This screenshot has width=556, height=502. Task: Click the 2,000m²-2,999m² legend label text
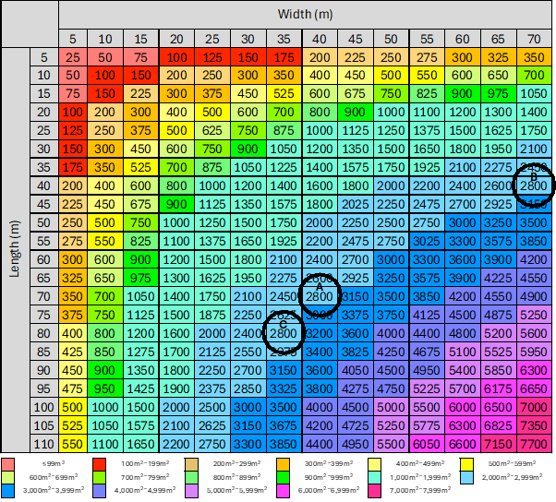point(512,477)
